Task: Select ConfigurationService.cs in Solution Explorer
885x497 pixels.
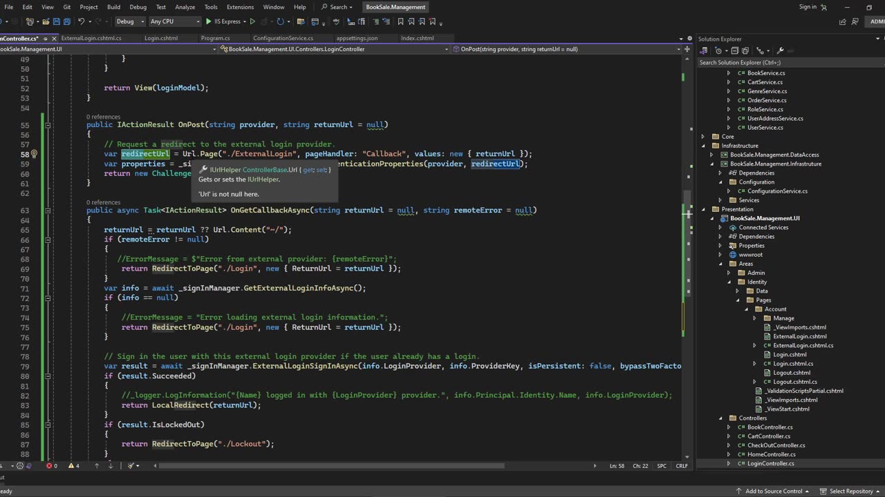Action: coord(777,191)
